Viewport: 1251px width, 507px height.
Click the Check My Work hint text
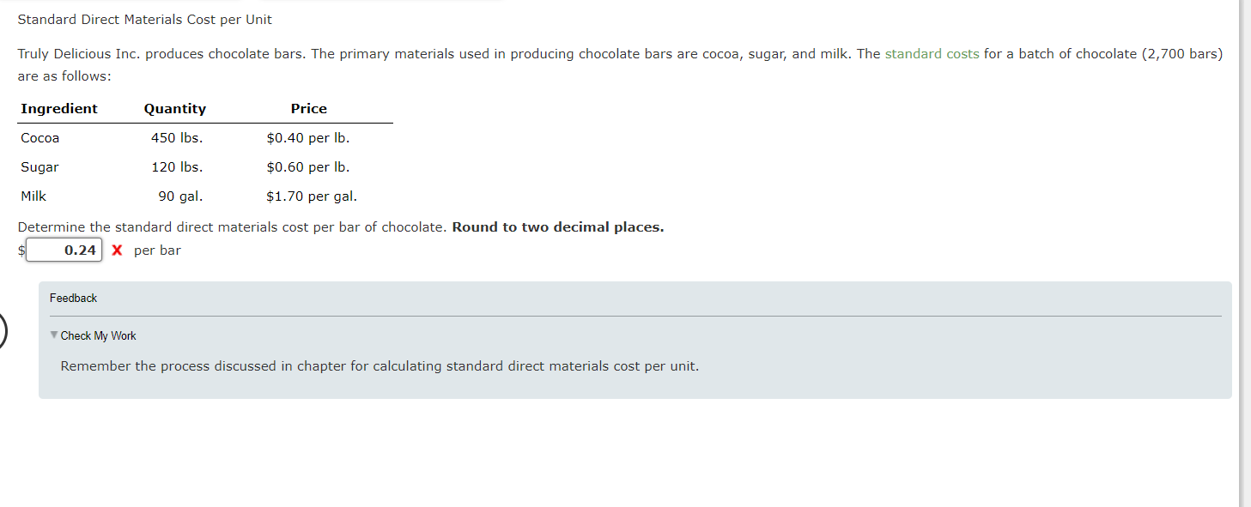380,365
